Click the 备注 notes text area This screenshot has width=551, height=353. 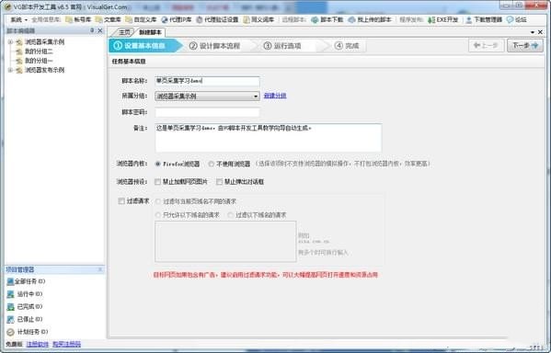[x=269, y=138]
